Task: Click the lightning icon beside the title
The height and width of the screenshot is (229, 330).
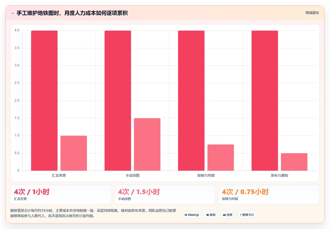Action: (12, 13)
